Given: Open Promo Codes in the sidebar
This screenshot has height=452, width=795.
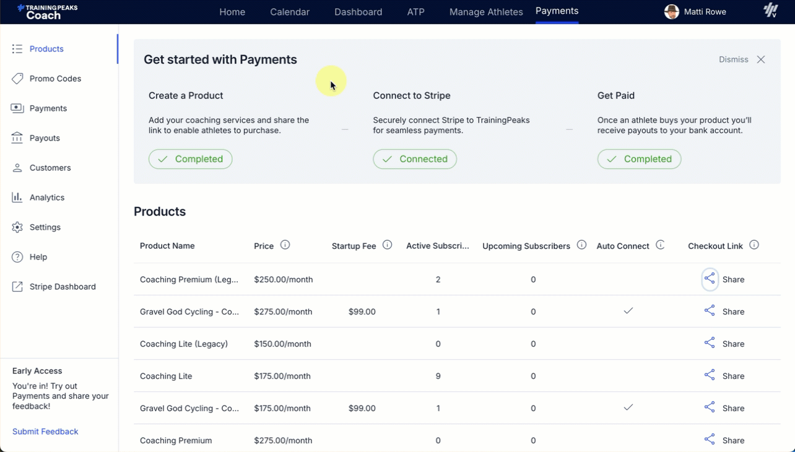Looking at the screenshot, I should 55,79.
